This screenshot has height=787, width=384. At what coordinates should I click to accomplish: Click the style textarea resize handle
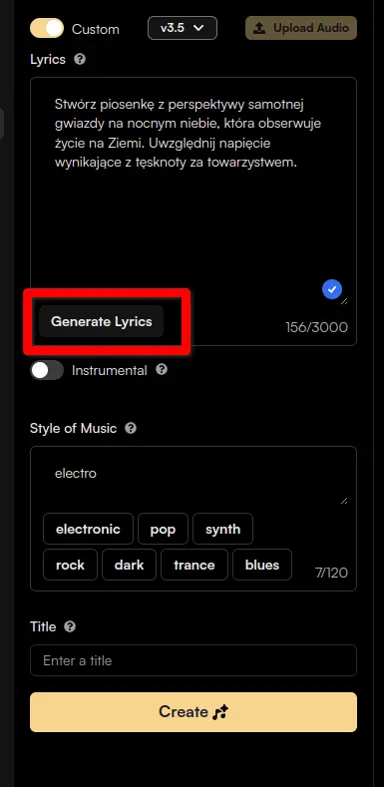tap(344, 501)
